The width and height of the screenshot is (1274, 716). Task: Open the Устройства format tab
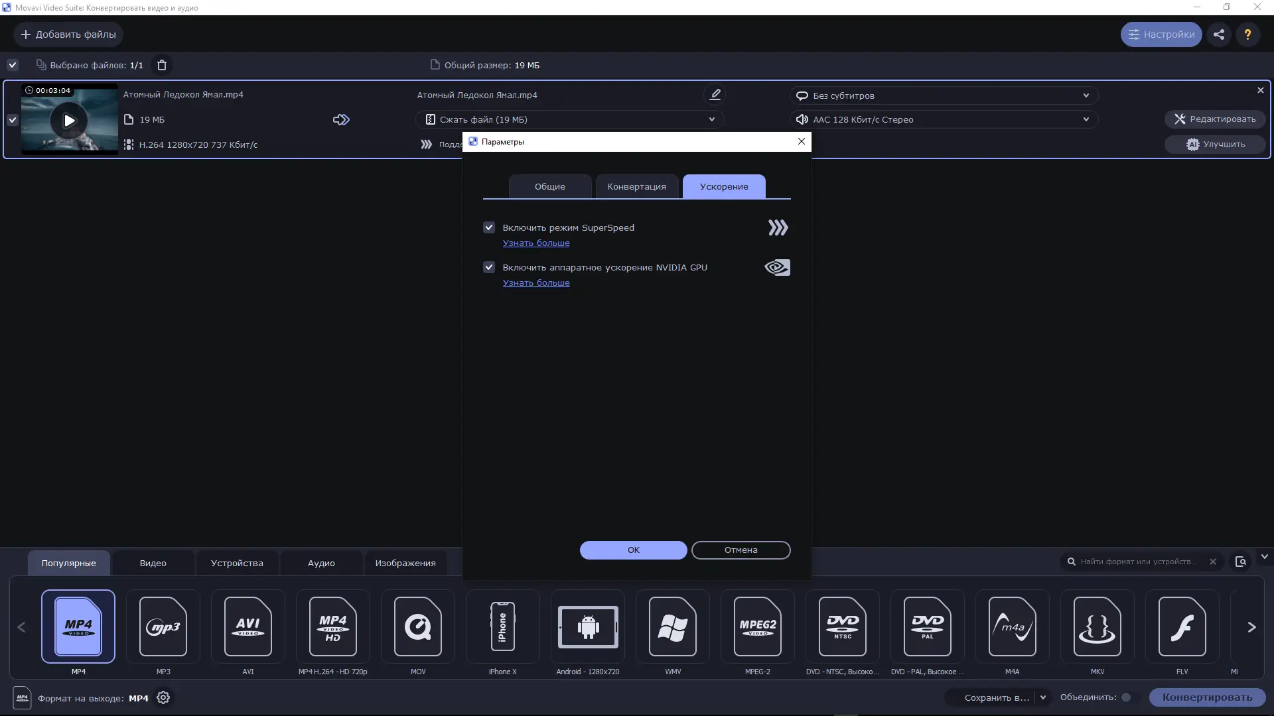point(237,563)
